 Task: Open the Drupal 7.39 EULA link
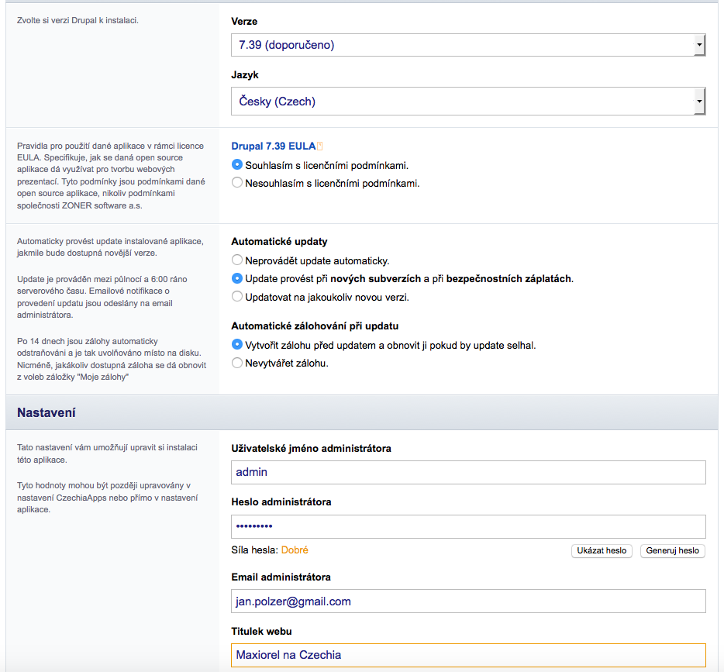pos(273,146)
